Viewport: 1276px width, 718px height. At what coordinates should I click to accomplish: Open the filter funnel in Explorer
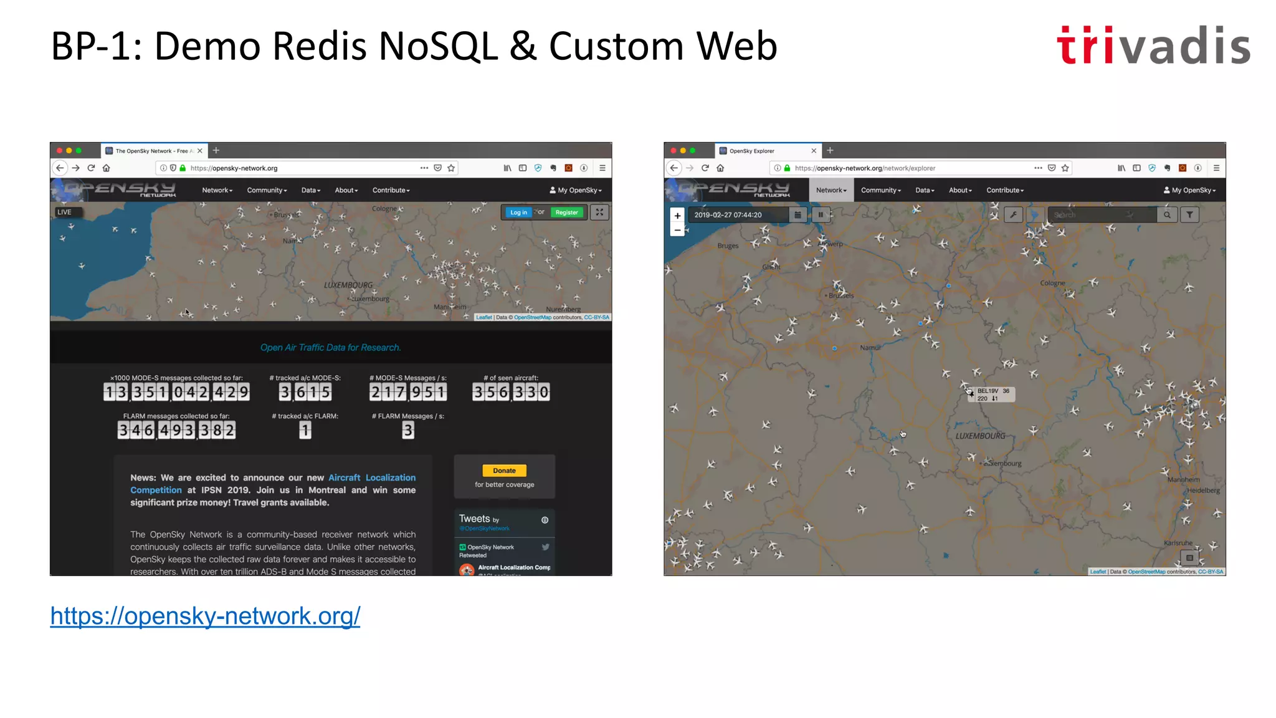(1190, 214)
